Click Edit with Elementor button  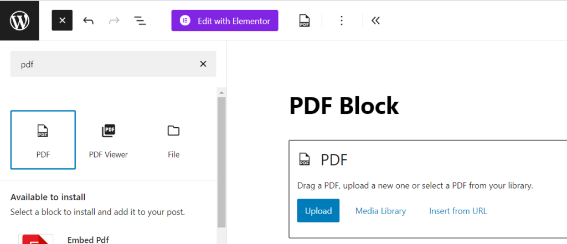(x=225, y=20)
